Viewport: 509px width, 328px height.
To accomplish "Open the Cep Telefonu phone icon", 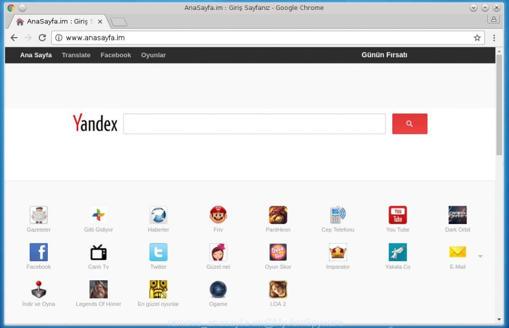I will pyautogui.click(x=338, y=215).
